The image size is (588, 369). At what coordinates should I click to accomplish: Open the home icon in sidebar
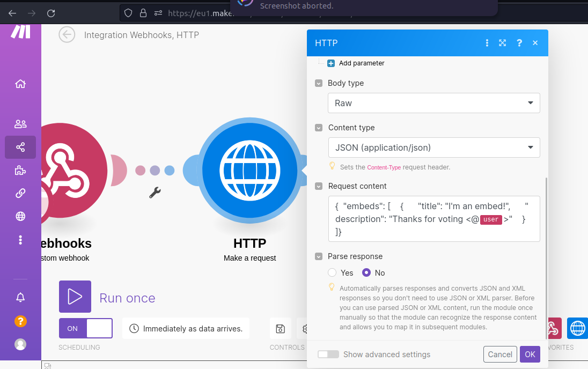coord(20,84)
